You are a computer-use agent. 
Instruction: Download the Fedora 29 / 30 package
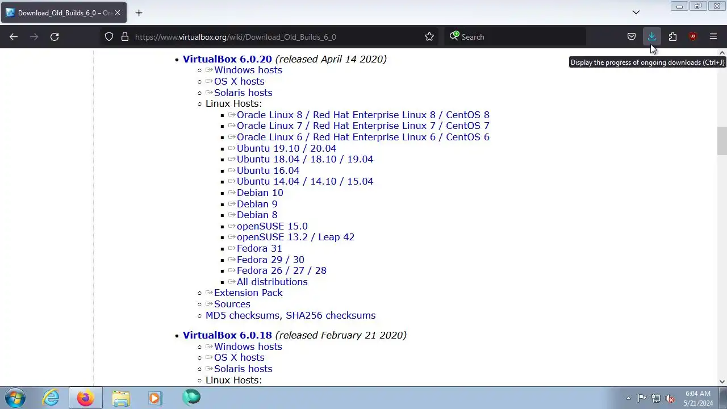[270, 260]
